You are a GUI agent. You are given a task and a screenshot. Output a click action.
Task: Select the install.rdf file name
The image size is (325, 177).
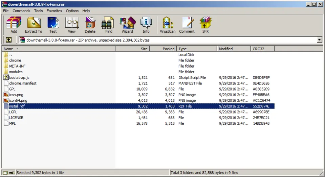(x=17, y=106)
